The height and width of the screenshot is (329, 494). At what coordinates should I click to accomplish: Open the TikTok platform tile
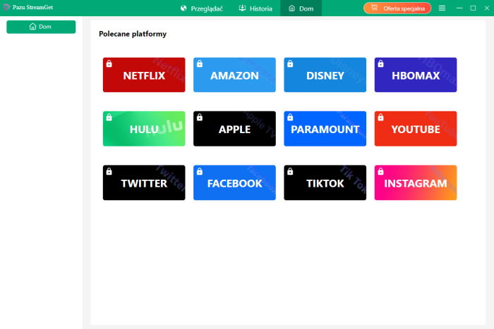tap(325, 182)
